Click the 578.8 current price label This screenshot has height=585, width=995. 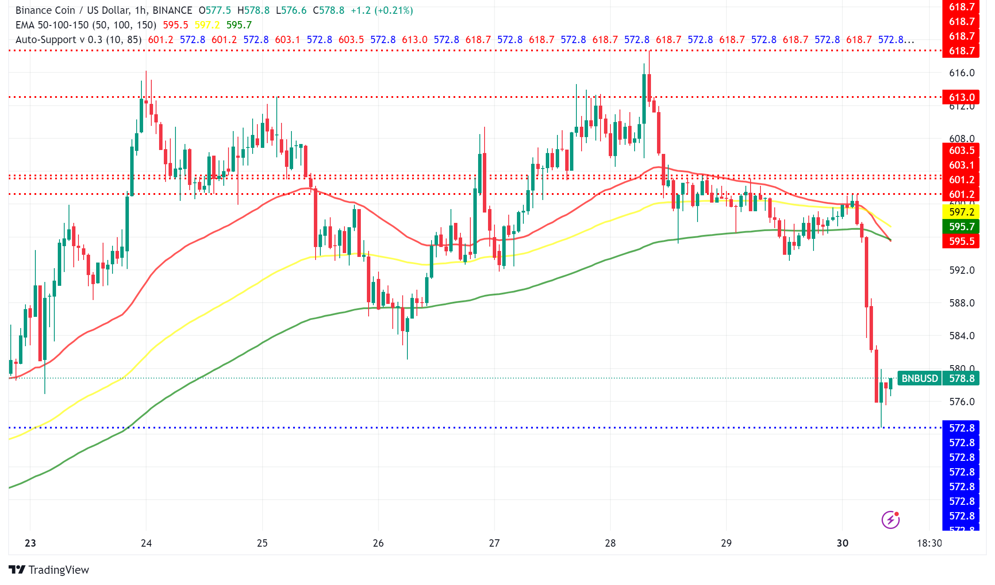(x=961, y=379)
